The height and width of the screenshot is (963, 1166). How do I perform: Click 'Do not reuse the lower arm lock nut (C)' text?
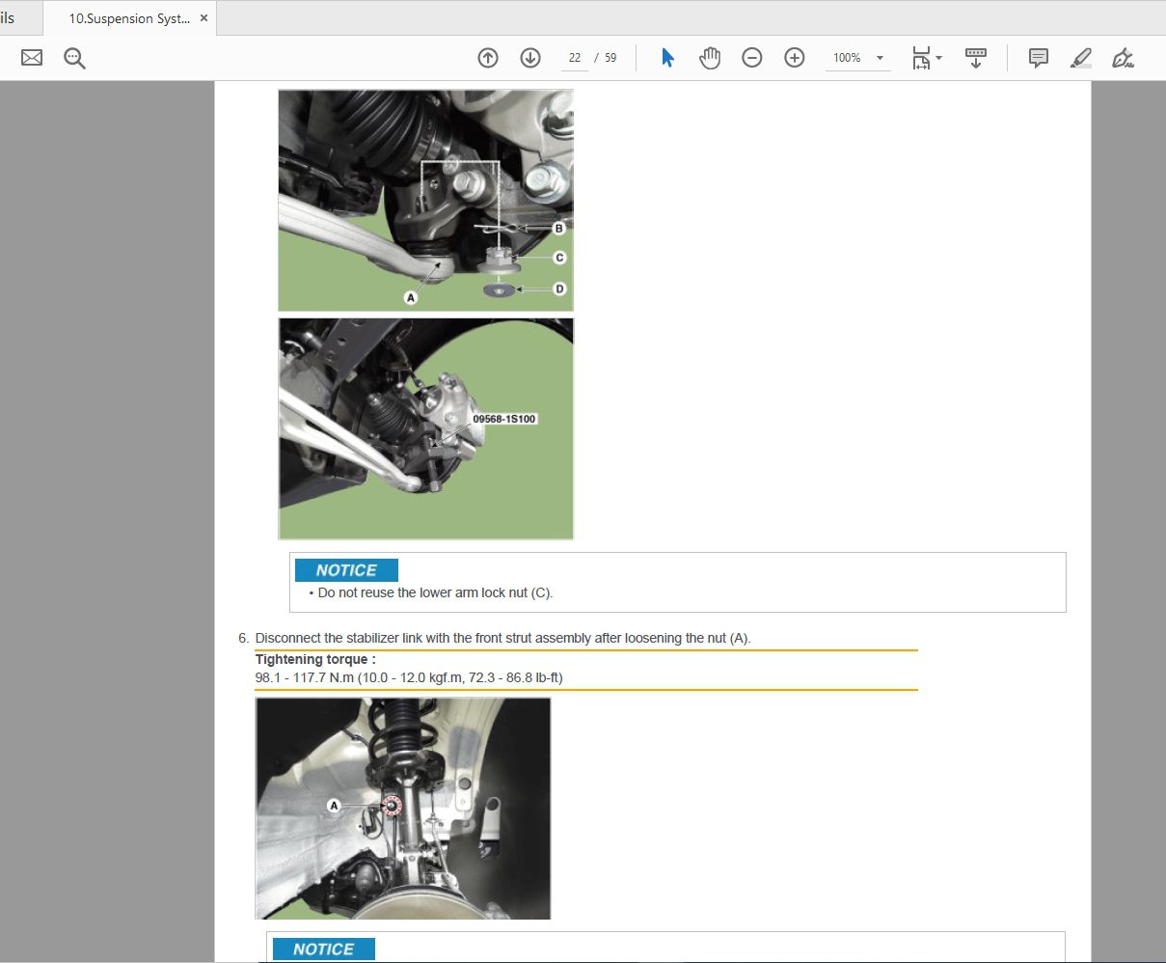coord(435,592)
